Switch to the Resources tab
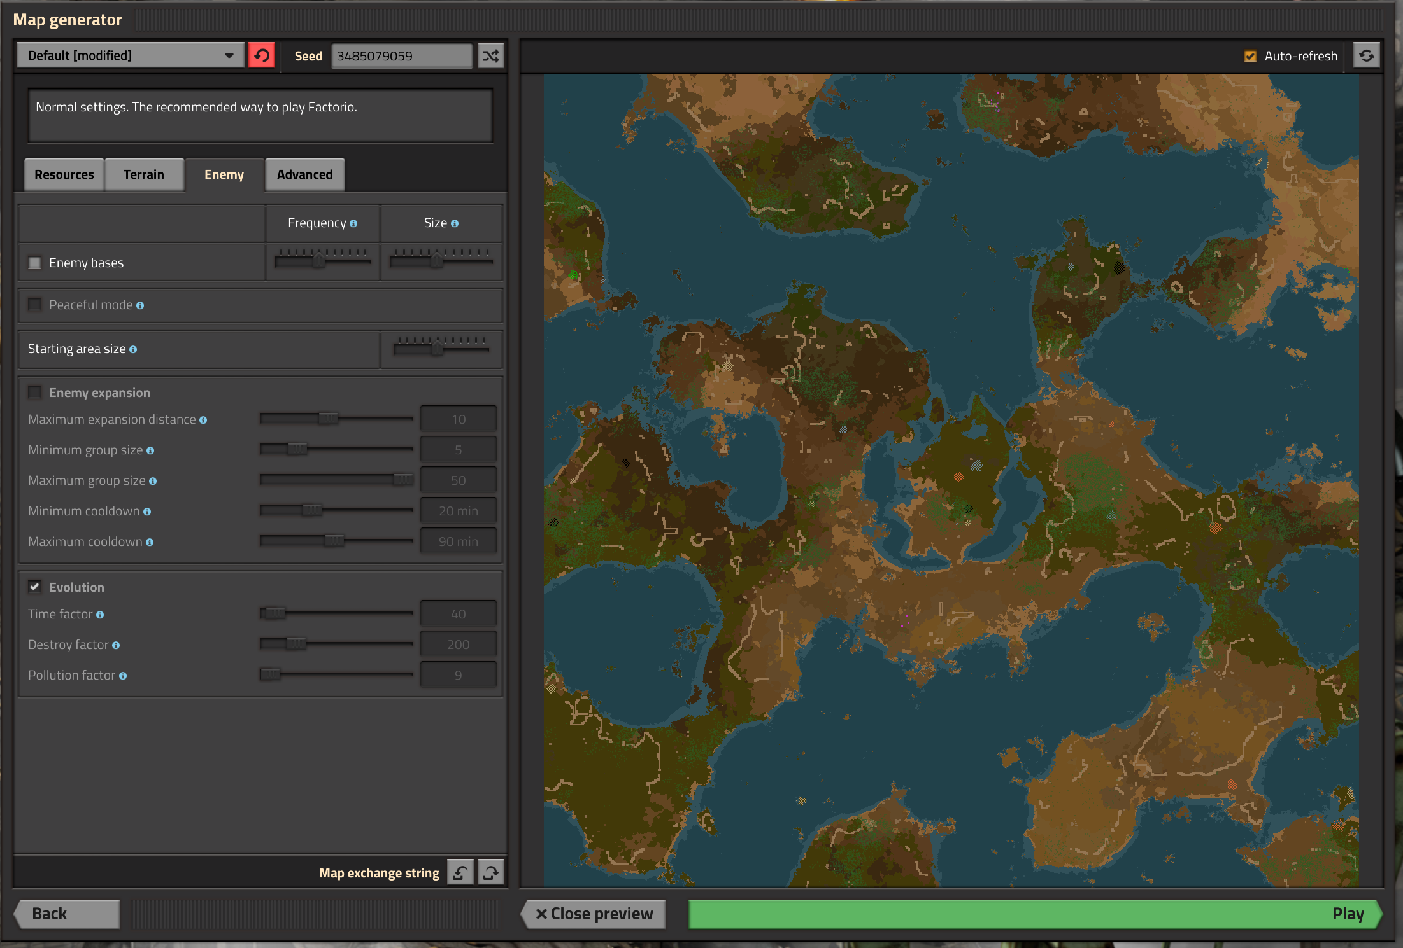The height and width of the screenshot is (948, 1403). coord(64,174)
